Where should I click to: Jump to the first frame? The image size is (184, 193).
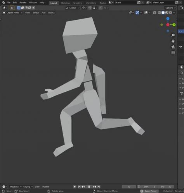(79, 187)
